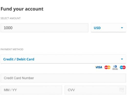The image size is (129, 112).
Task: Click the Visa card logo
Action: click(99, 67)
